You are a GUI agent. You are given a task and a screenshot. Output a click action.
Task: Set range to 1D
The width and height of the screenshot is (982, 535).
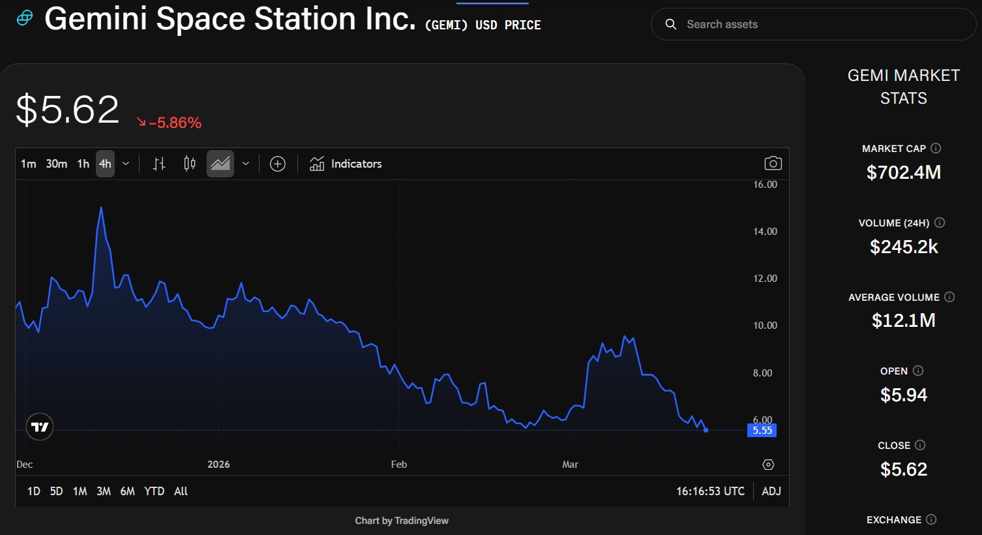click(x=34, y=491)
